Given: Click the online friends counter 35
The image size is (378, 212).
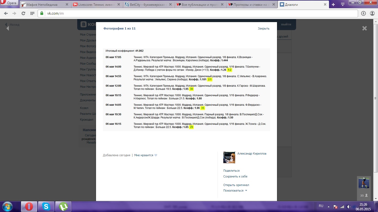Looking at the screenshot, I should pyautogui.click(x=364, y=195).
